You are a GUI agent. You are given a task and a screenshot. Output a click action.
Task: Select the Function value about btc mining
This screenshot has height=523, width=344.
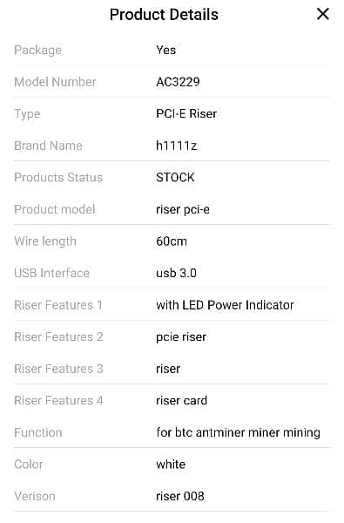pyautogui.click(x=238, y=432)
